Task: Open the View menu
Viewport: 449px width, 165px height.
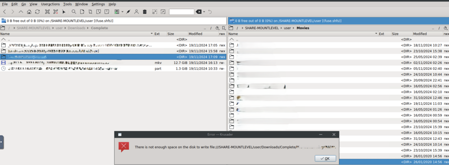Action: pyautogui.click(x=34, y=4)
